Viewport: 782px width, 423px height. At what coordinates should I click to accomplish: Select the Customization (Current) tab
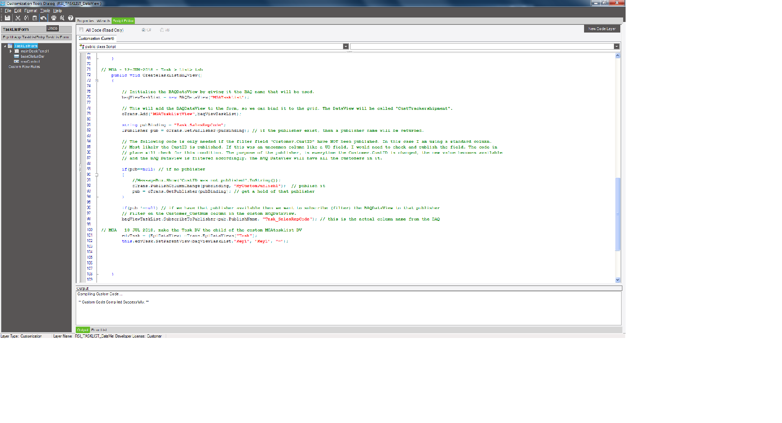click(97, 38)
